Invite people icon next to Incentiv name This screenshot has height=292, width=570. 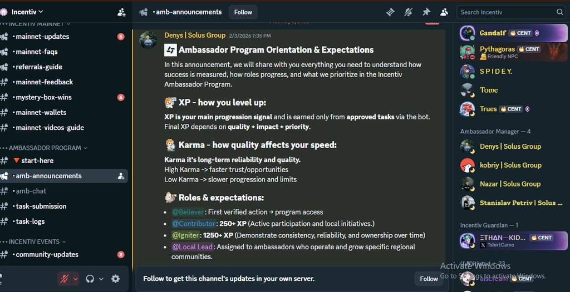(x=121, y=12)
